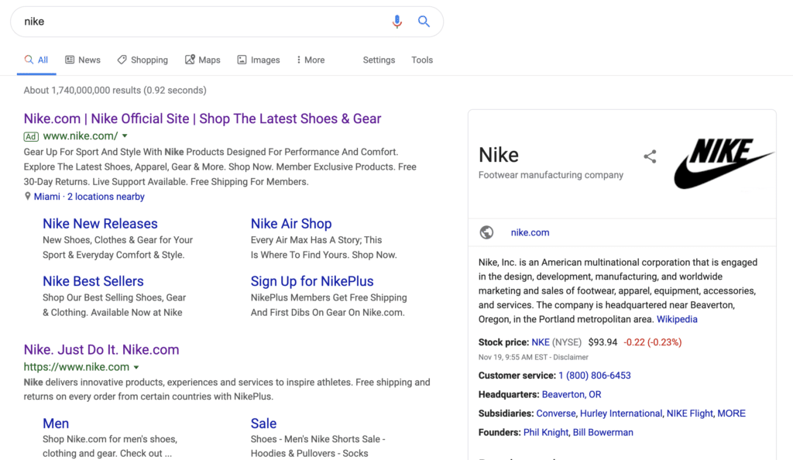
Task: Open the Beaverton, OR headquarters link
Action: pos(572,394)
